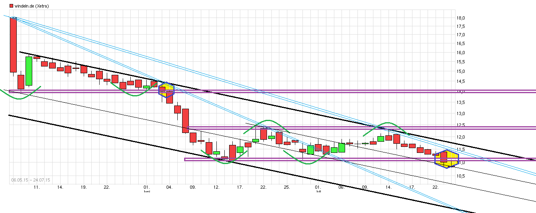This screenshot has height=213, width=536.
Task: Click the date range label 06.05.15 – 24.07.15
Action: (x=31, y=180)
